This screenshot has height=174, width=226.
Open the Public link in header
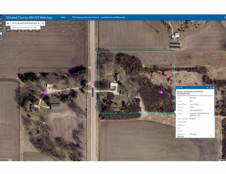tap(64, 17)
